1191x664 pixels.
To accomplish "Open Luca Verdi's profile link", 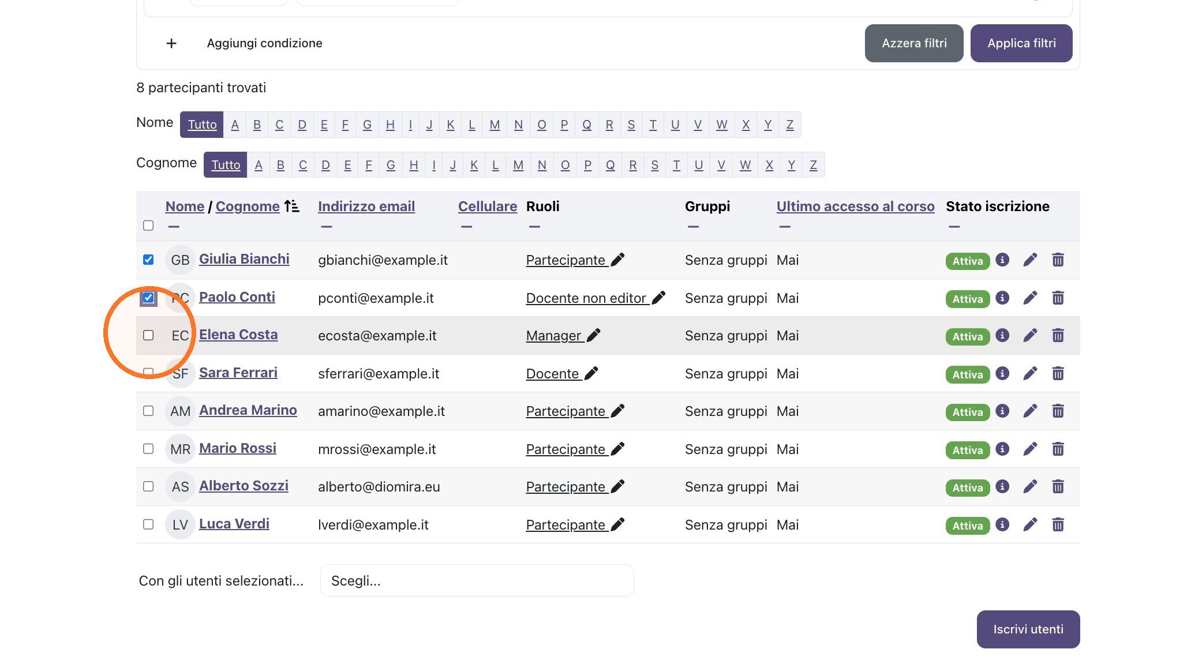I will 234,524.
